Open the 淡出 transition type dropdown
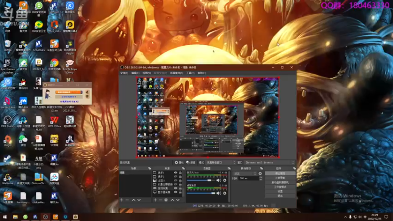The image size is (393, 221). click(245, 173)
